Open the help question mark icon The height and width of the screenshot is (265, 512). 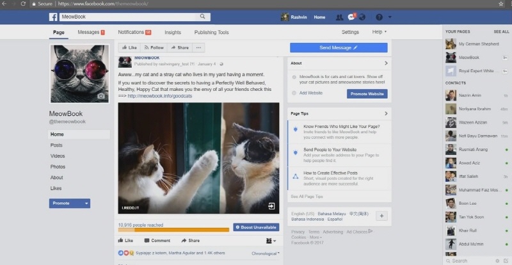(379, 17)
